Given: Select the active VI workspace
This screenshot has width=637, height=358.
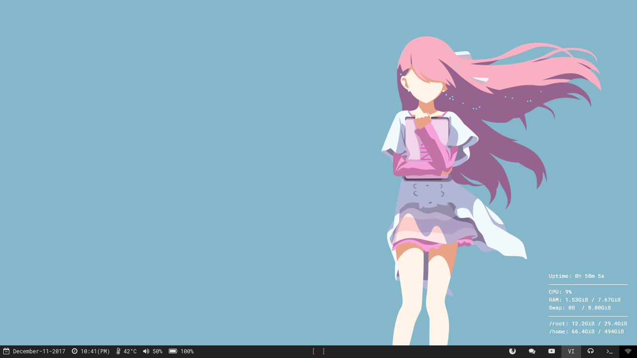Looking at the screenshot, I should coord(571,351).
